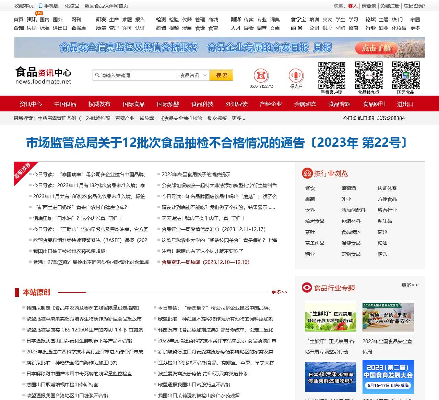This screenshot has height=400, width=439.
Task: Click the 研发 menu item
Action: 101,20
